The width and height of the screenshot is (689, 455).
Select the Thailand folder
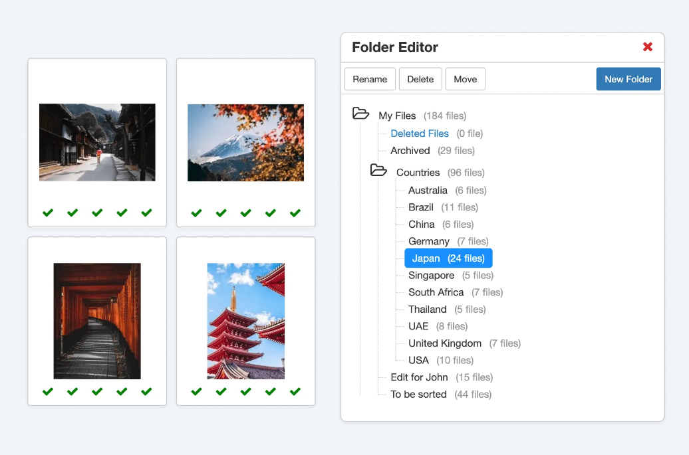(x=427, y=310)
